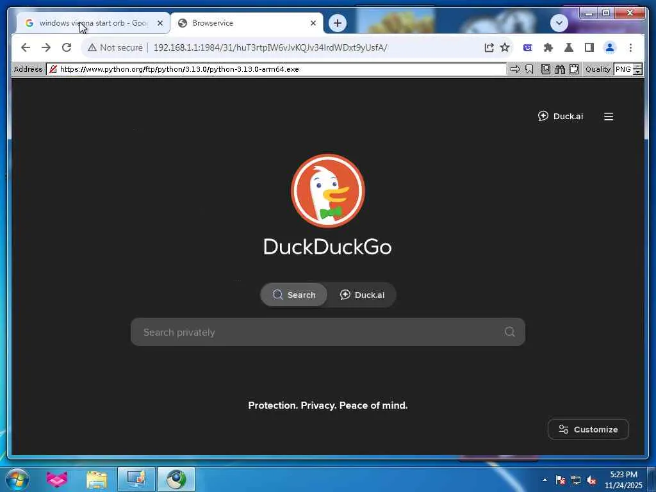Click the browser forward arrow
This screenshot has width=656, height=492.
46,47
